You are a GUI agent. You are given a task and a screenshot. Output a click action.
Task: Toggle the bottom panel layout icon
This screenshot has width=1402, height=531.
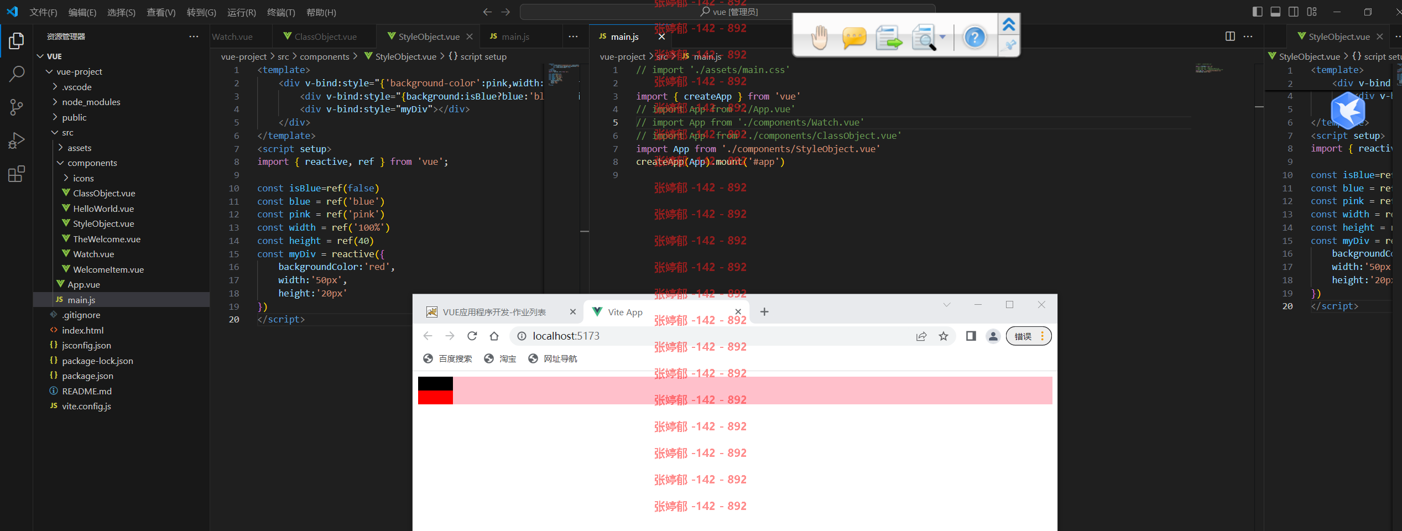pos(1275,12)
